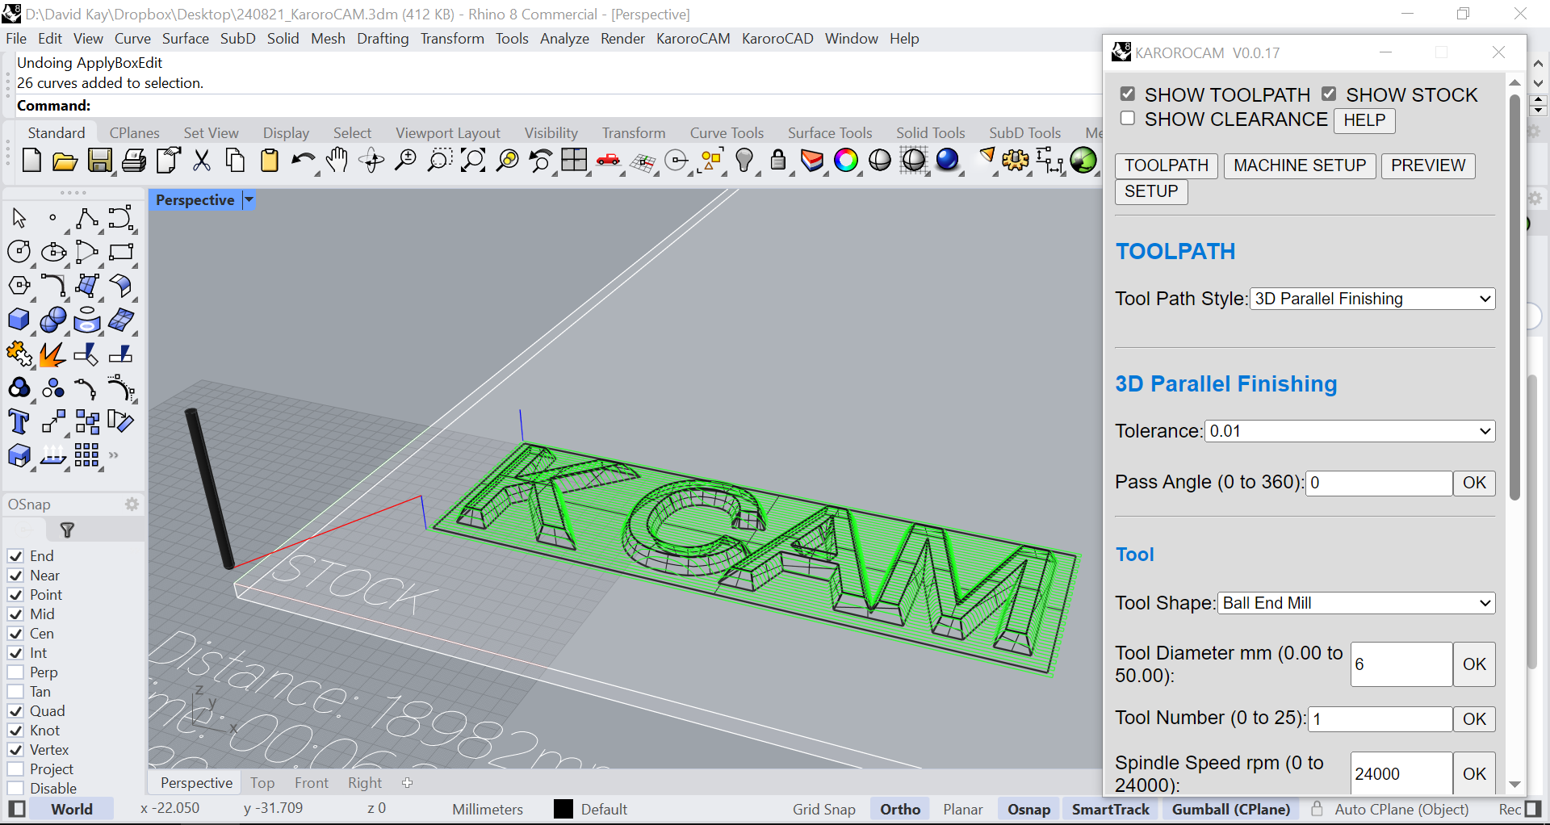Open the Perspective viewport dropdown arrow
This screenshot has height=825, width=1550.
click(249, 199)
